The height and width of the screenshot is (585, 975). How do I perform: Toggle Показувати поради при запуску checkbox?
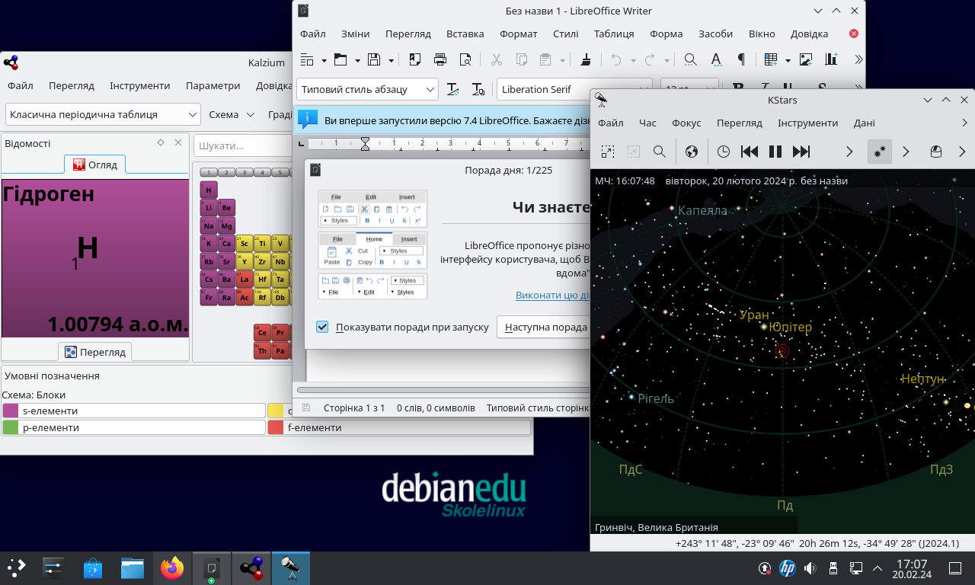tap(322, 327)
